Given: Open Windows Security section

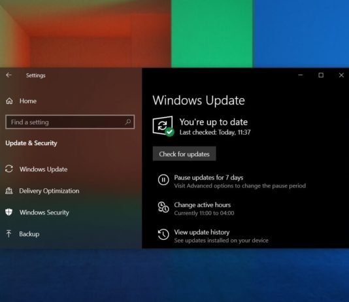Looking at the screenshot, I should [x=44, y=212].
